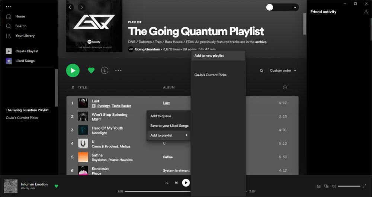Skip to previous track in player bar

[176, 183]
